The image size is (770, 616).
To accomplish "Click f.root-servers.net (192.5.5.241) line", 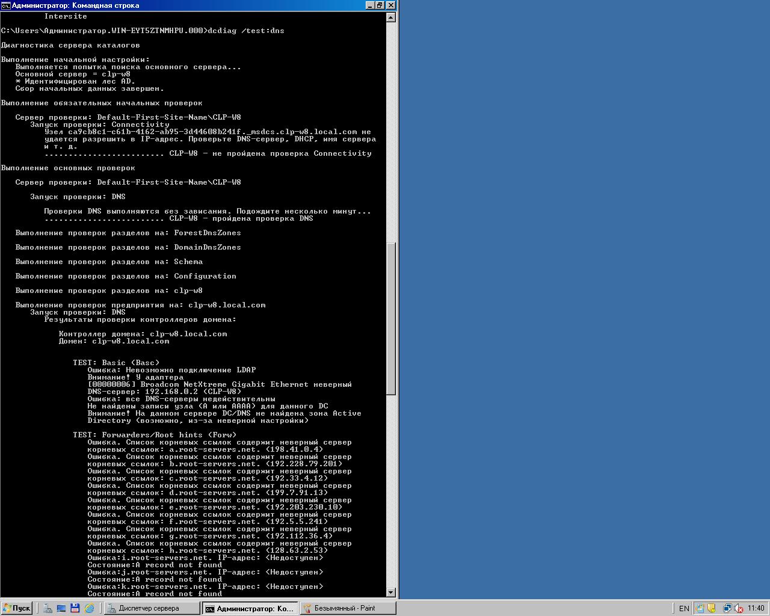I will 208,522.
